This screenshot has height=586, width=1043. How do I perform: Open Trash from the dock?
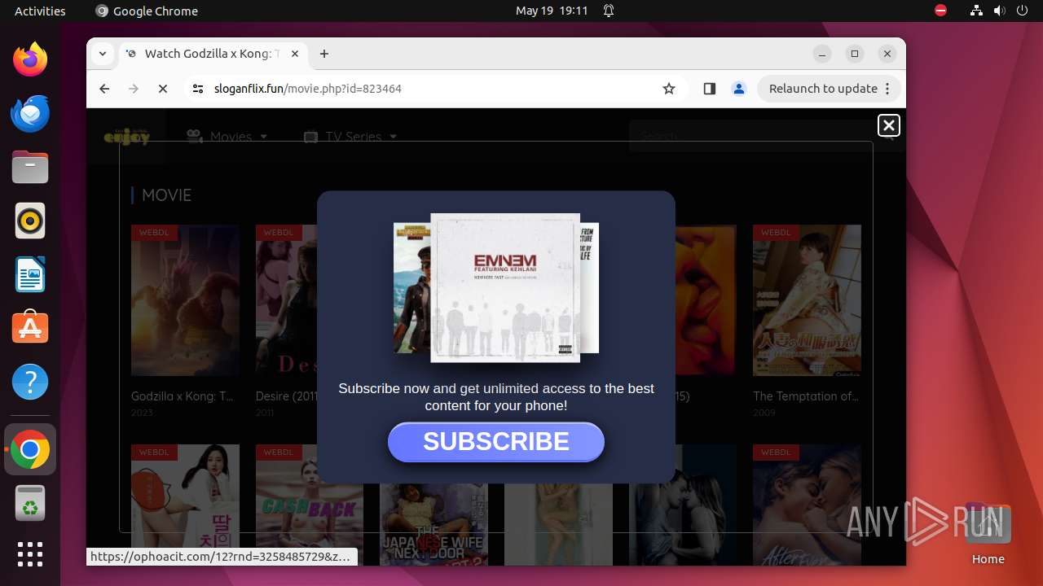[30, 503]
